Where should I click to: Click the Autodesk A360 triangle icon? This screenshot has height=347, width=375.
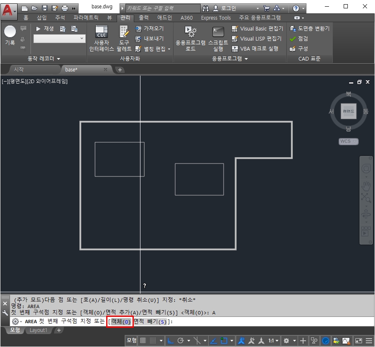click(x=277, y=8)
